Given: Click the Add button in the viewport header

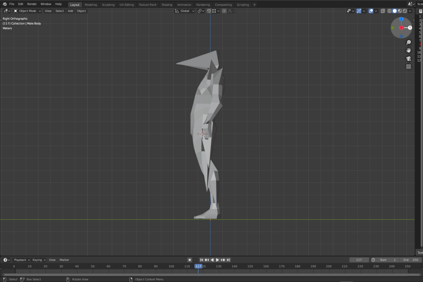Looking at the screenshot, I should click(70, 11).
